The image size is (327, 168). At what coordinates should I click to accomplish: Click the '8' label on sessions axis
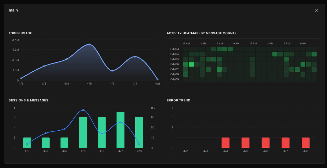coord(15,108)
